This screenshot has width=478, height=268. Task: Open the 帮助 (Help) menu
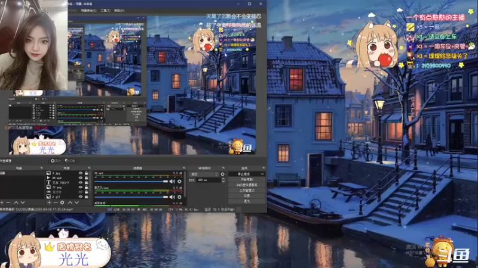119,11
